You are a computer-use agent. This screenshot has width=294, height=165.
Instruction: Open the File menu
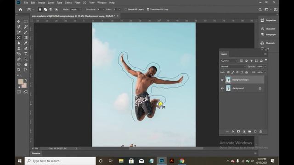coord(26,3)
